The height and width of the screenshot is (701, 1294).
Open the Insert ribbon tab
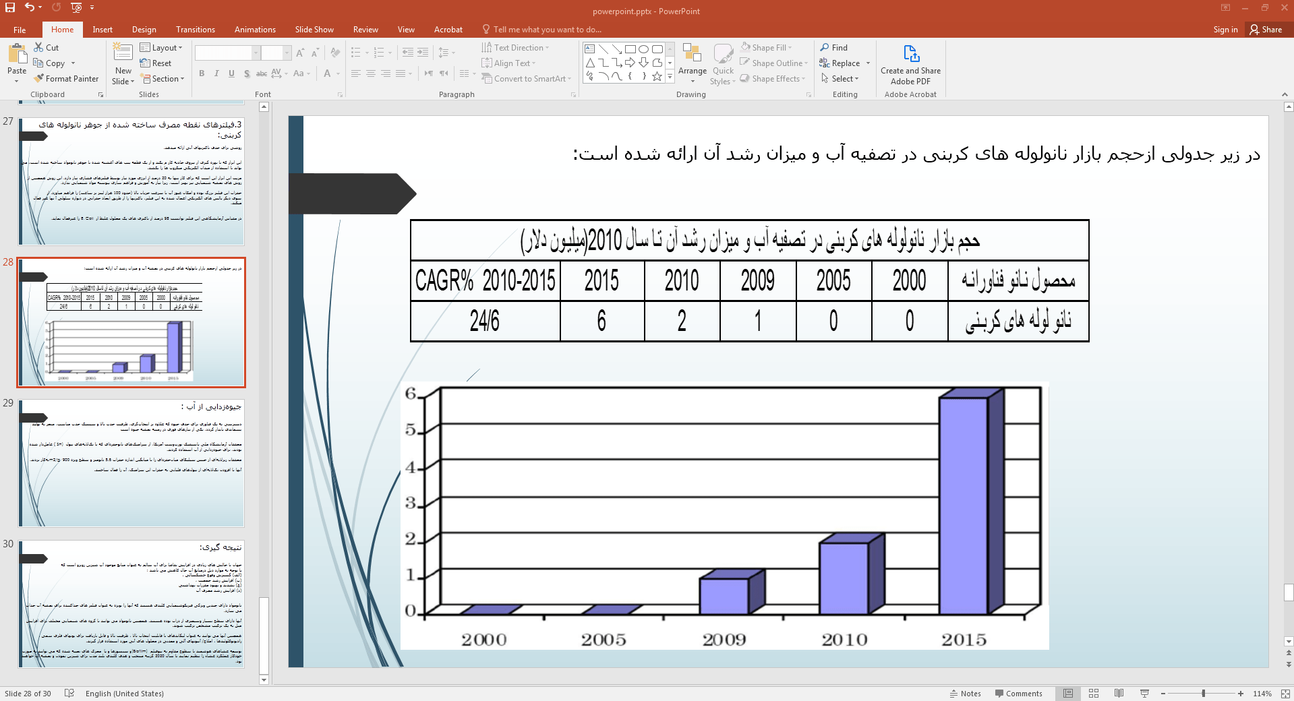click(102, 30)
